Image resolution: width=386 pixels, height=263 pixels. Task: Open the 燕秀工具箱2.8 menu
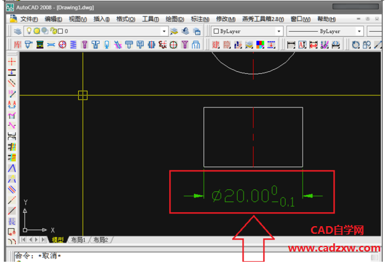coord(263,19)
